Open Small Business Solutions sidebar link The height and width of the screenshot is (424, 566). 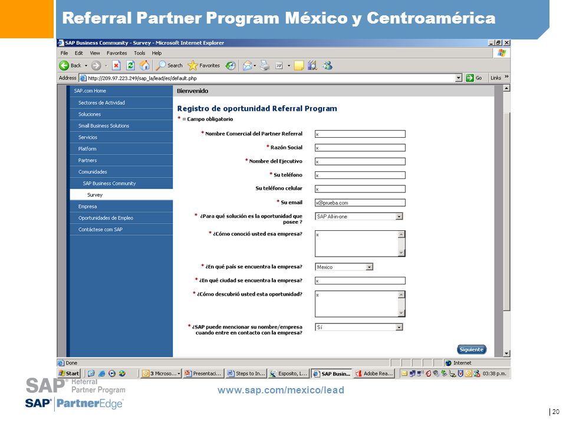[104, 126]
